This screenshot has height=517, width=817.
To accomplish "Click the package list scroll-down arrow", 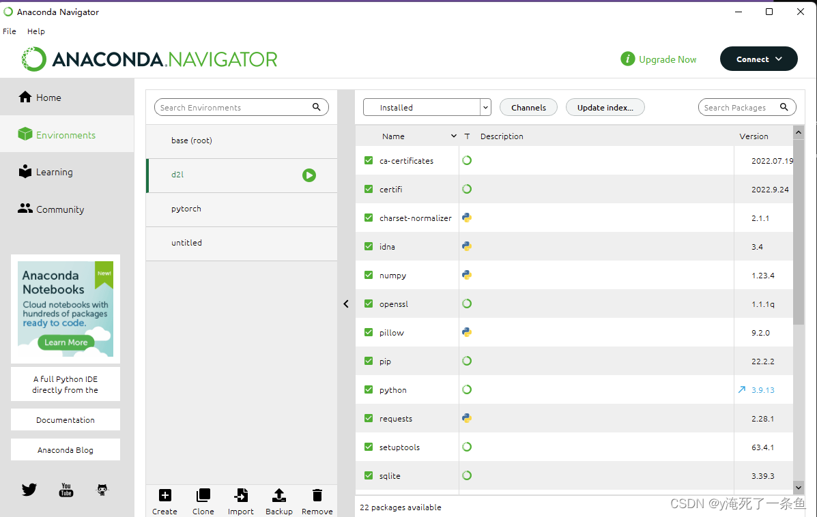I will coord(799,487).
